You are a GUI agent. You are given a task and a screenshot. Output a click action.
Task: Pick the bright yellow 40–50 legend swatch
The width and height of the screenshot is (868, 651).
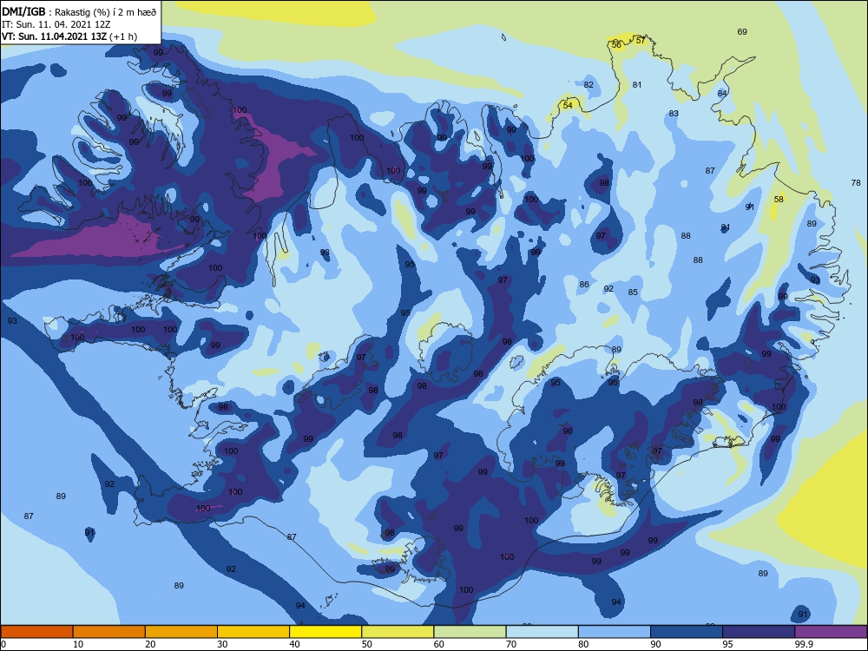(325, 632)
